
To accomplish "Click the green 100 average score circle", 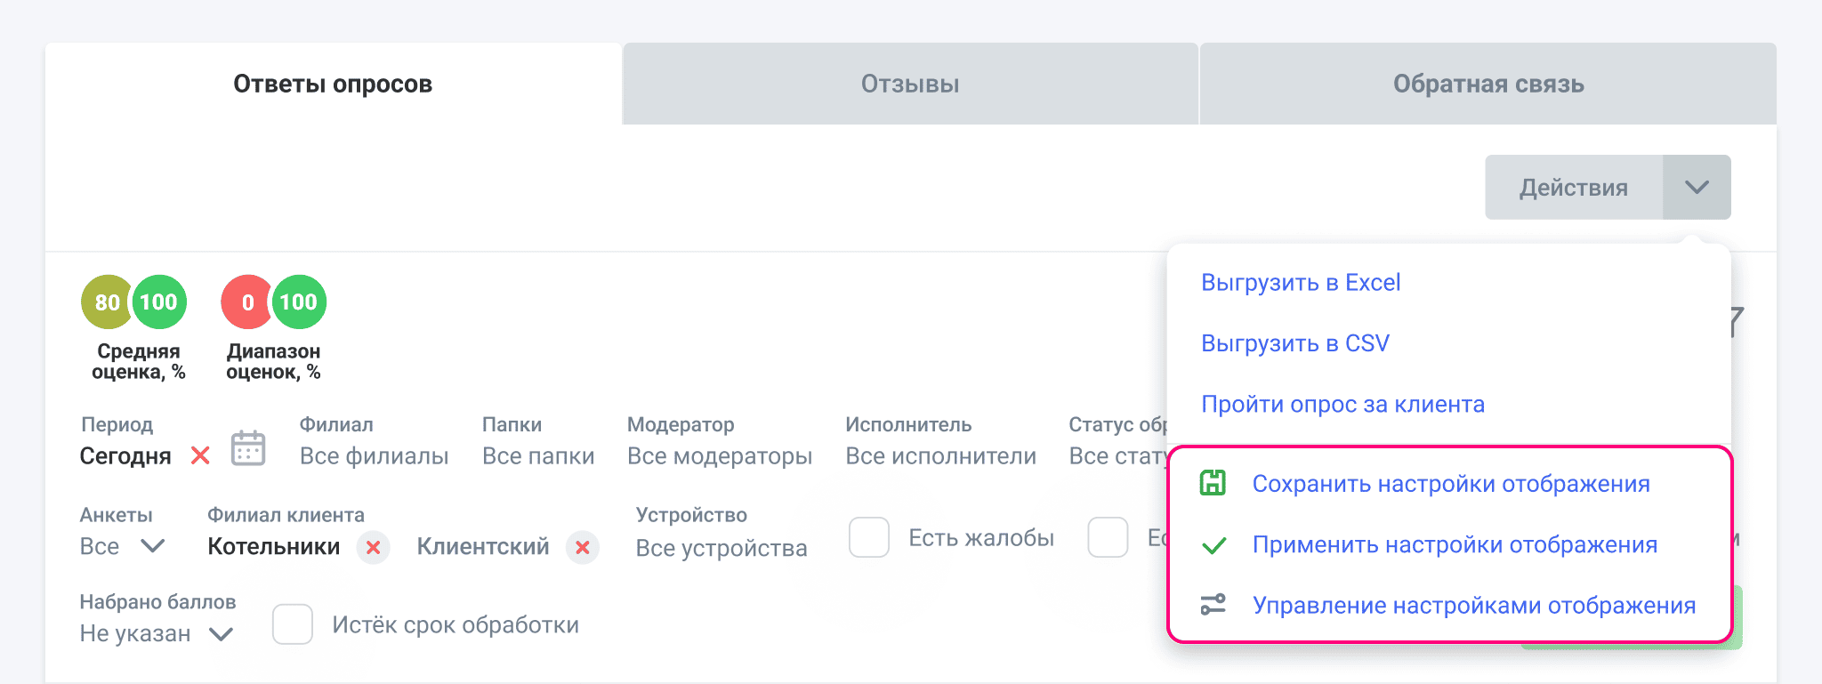I will pos(158,302).
